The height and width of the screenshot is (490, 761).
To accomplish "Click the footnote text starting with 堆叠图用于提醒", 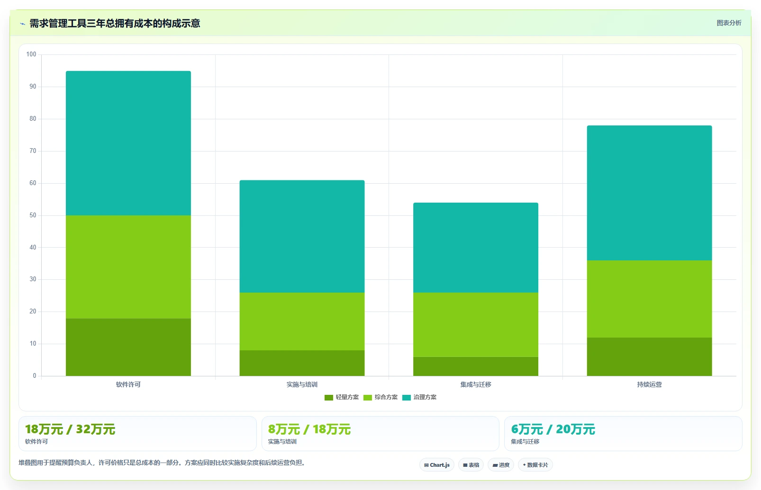I will click(163, 463).
